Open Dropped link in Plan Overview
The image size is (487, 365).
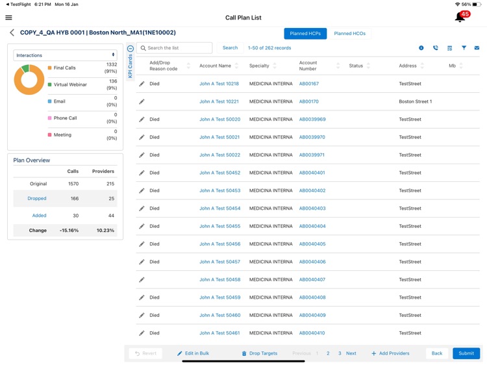pos(36,199)
